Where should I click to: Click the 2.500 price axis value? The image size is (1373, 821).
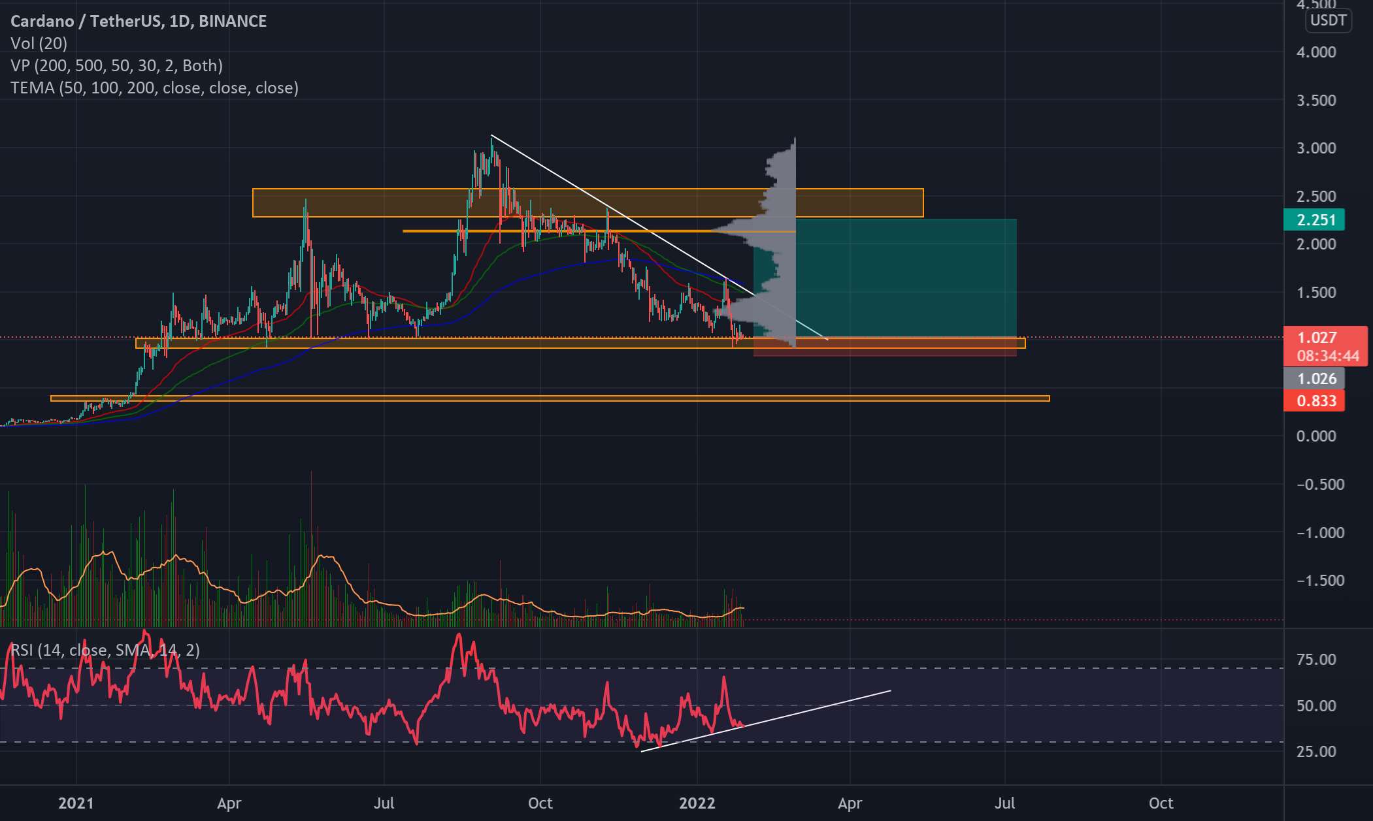[1316, 196]
